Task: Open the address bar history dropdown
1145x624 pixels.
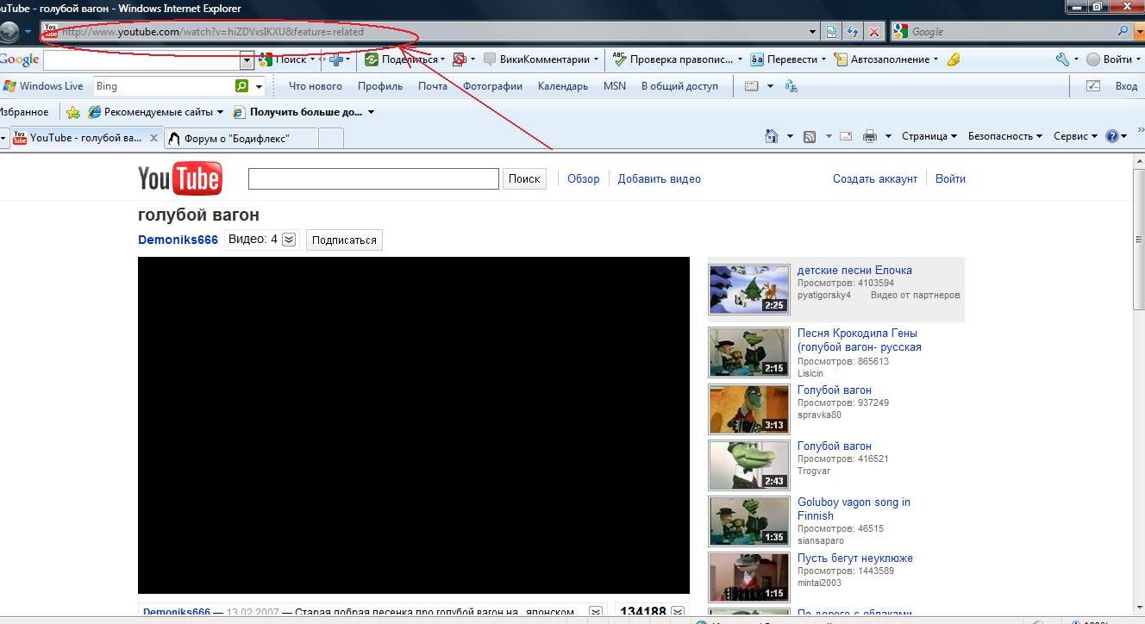Action: (812, 32)
